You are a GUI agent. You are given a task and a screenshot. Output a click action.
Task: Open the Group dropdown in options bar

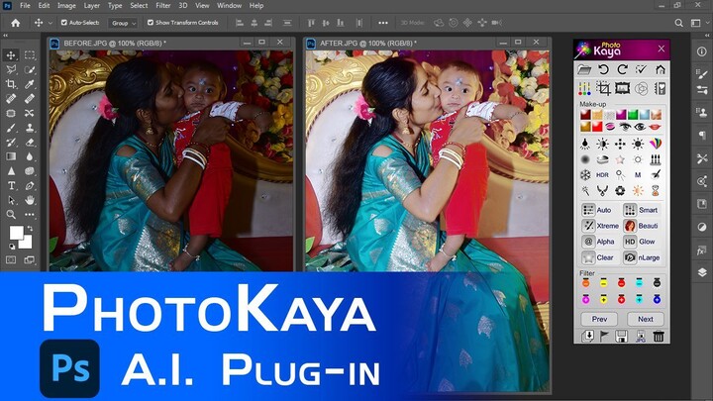123,23
